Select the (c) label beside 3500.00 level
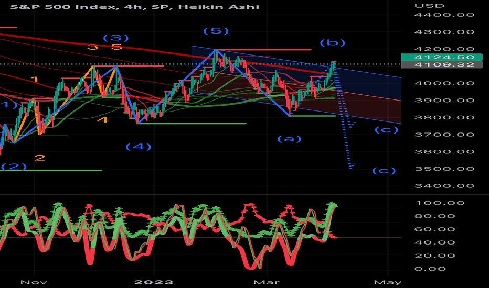 pos(384,171)
